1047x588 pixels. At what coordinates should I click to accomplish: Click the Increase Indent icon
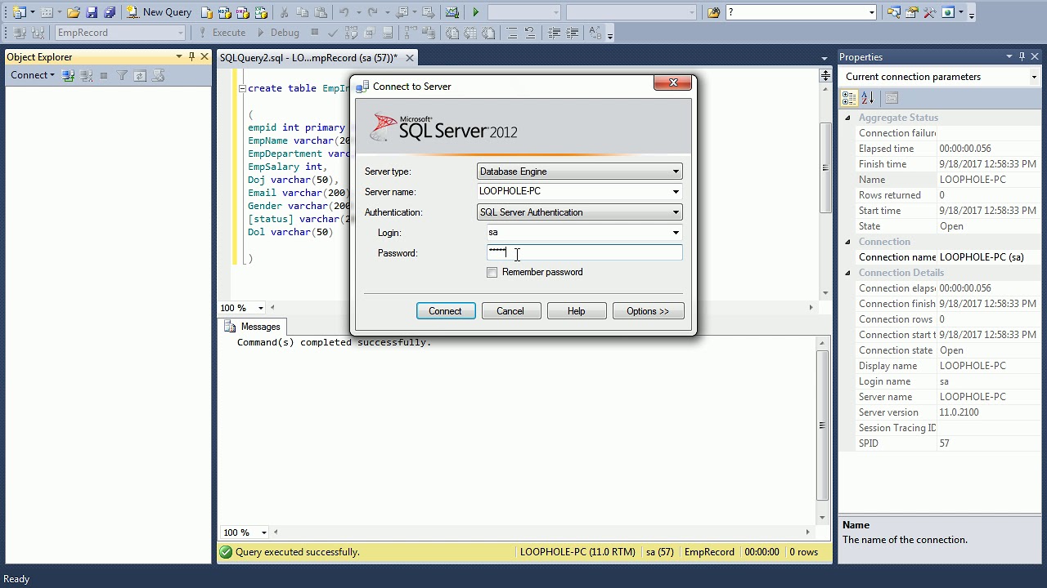click(x=572, y=33)
